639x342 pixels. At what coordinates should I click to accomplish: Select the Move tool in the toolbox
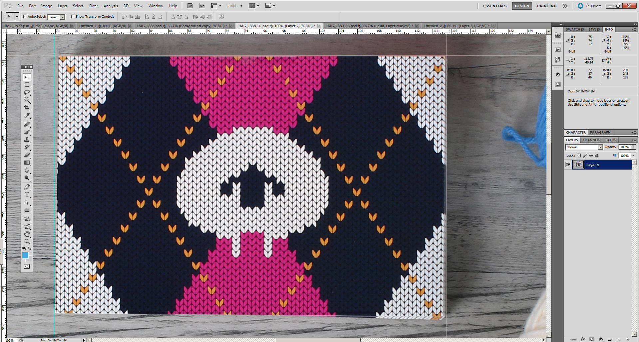[27, 77]
